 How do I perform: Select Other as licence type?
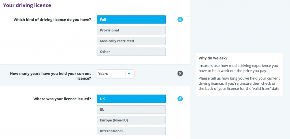[131, 52]
